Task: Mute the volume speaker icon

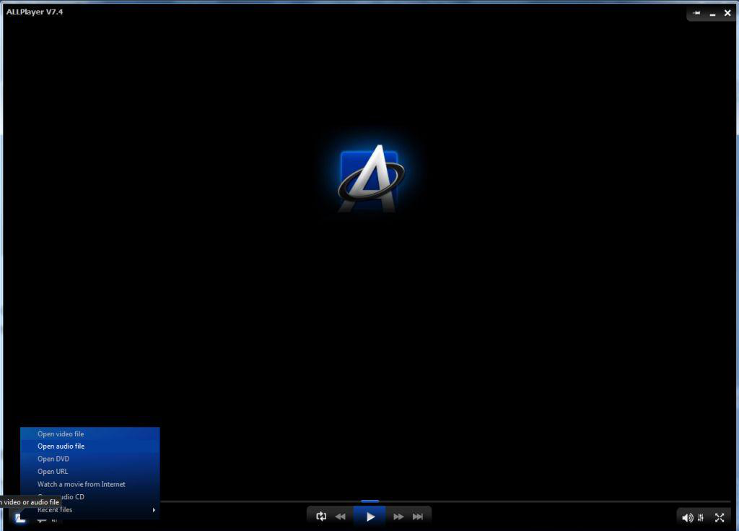Action: 688,518
